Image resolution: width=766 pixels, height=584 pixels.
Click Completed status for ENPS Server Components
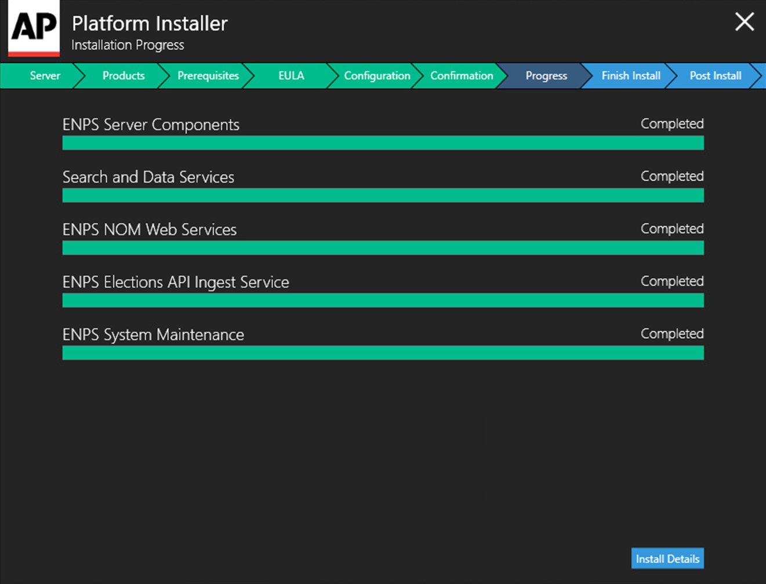pos(672,124)
